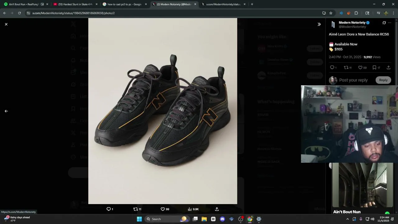Open the Extensions puzzle menu

point(356,13)
